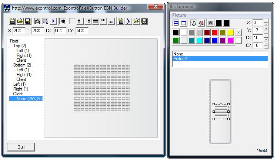Toggle the blue horizontal bars button
The image size is (277, 160).
coord(176,23)
